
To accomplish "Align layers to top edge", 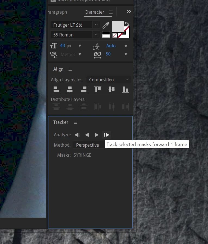I will pyautogui.click(x=98, y=89).
